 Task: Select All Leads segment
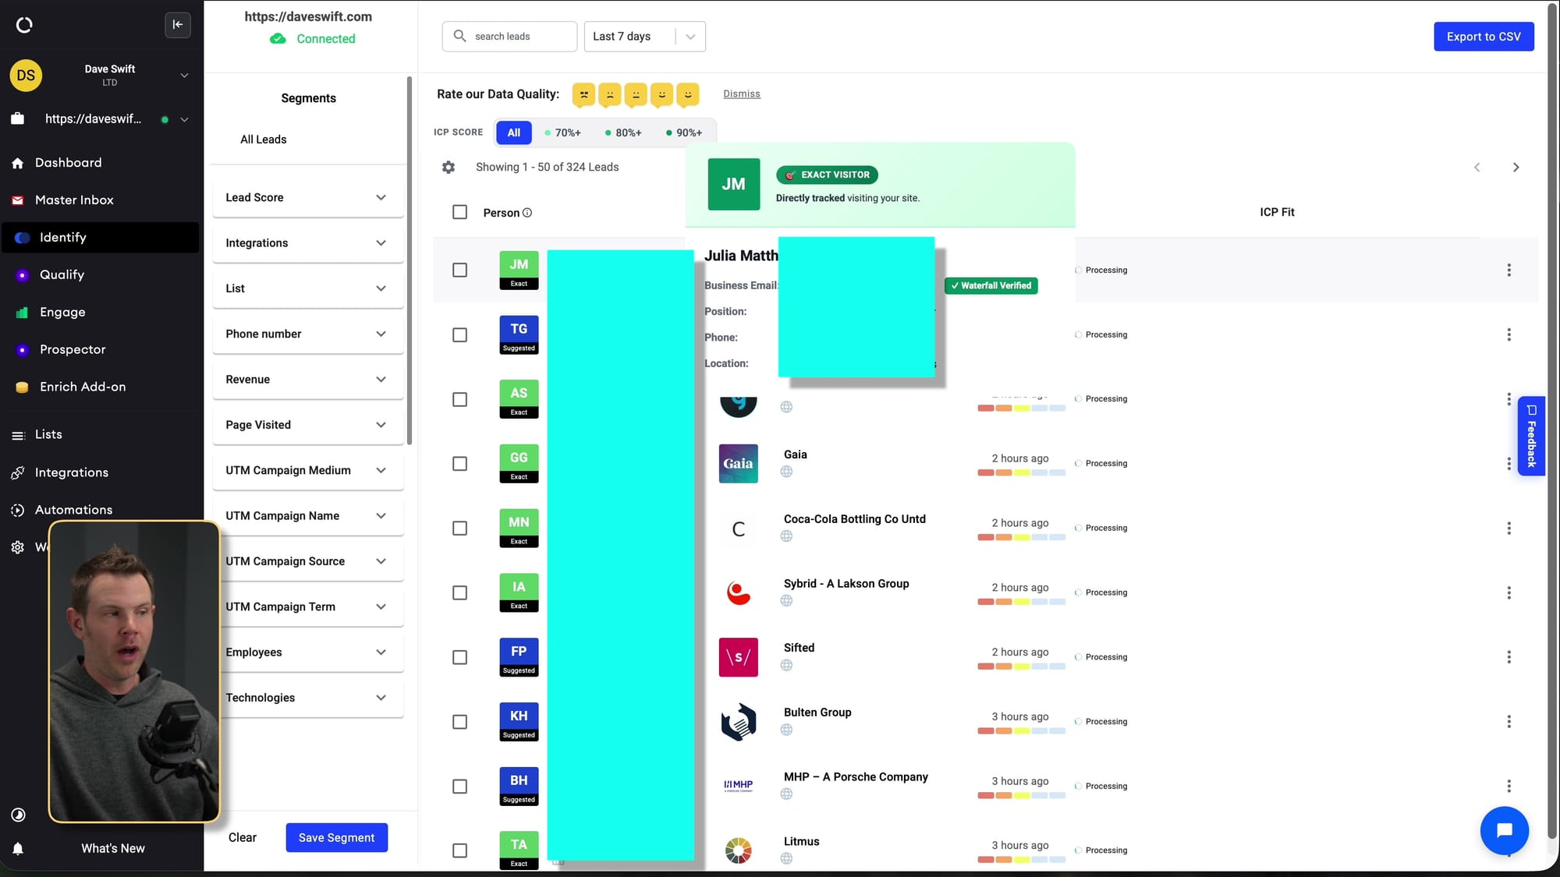tap(263, 140)
